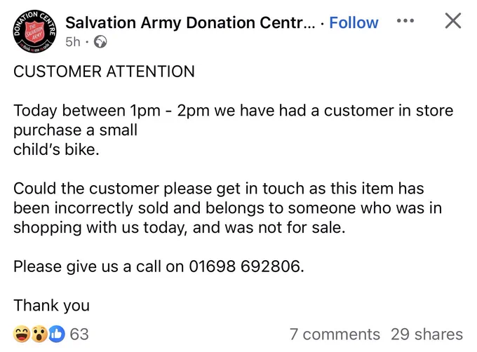Image resolution: width=477 pixels, height=352 pixels.
Task: Follow the Salvation Army Donation Centre page
Action: point(354,23)
